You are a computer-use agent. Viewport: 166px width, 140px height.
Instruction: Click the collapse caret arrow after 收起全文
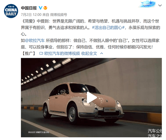point(101,53)
